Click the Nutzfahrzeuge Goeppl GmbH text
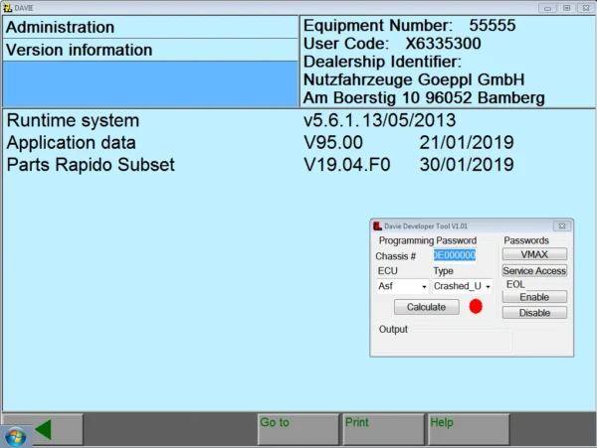This screenshot has height=448, width=597. click(414, 79)
